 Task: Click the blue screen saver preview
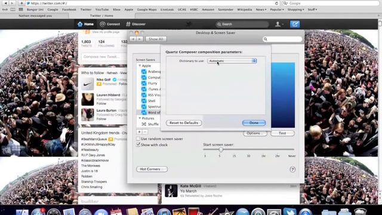pyautogui.click(x=283, y=95)
